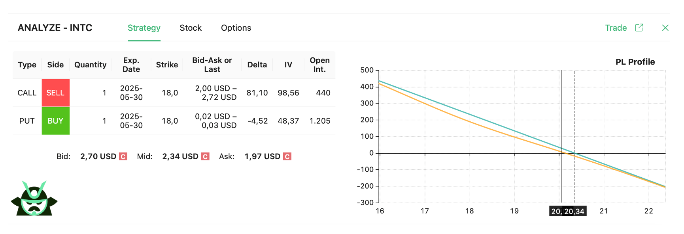The width and height of the screenshot is (684, 234).
Task: Edit the quantity value on the CALL row
Action: tap(104, 93)
